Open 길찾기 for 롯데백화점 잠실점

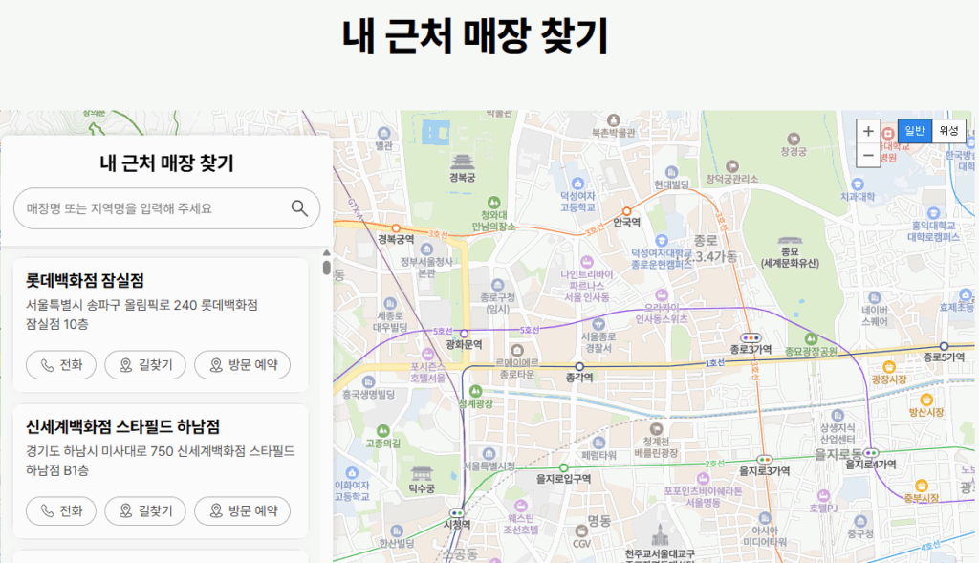[145, 364]
